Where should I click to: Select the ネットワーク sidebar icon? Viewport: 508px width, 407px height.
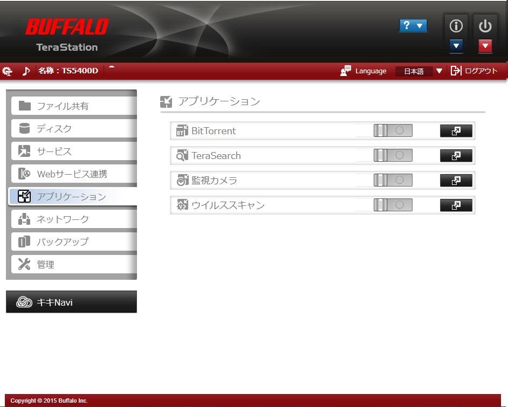[x=24, y=219]
